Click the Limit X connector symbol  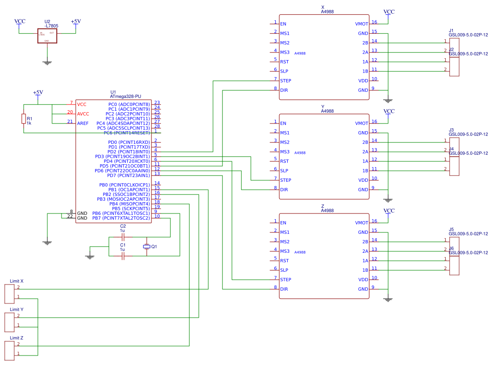point(9,294)
